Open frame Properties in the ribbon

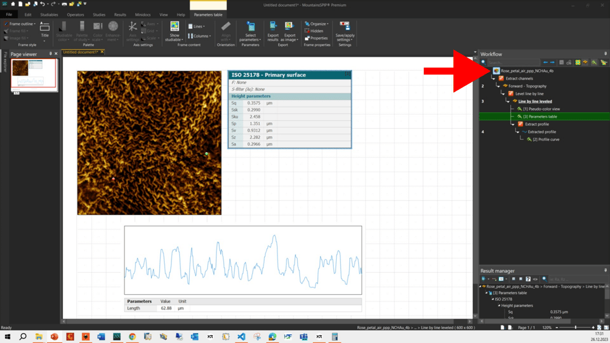coord(316,38)
